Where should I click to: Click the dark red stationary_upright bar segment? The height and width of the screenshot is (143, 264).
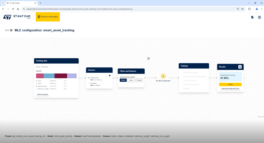pyautogui.click(x=61, y=76)
